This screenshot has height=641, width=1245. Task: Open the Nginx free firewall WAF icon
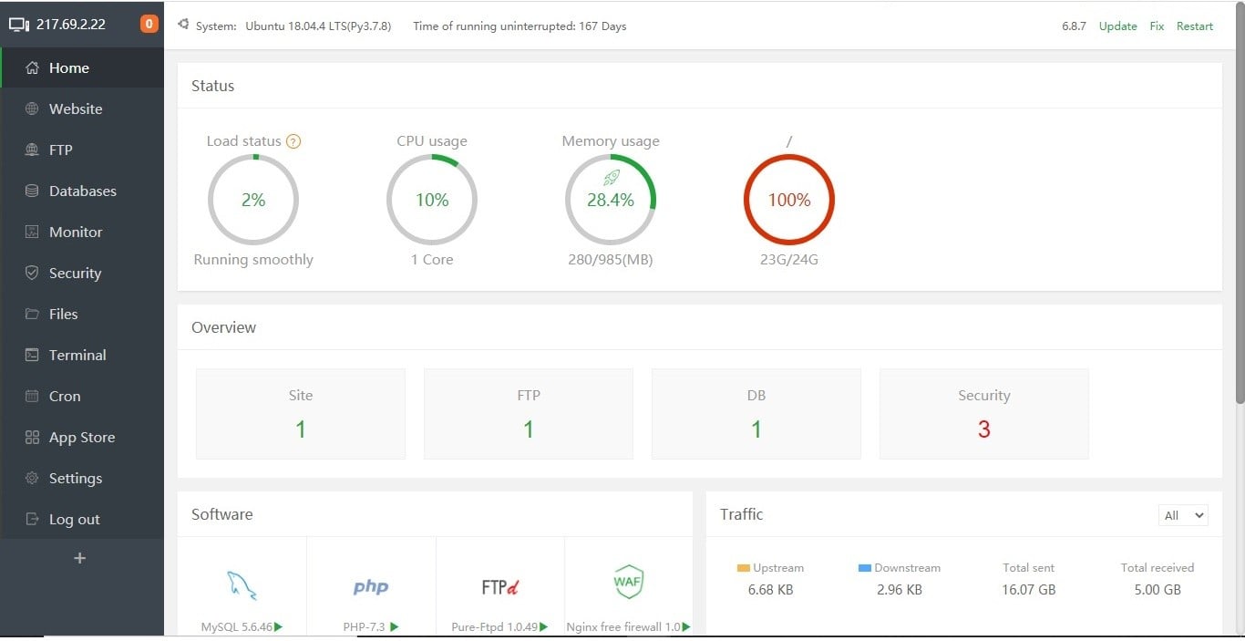629,582
